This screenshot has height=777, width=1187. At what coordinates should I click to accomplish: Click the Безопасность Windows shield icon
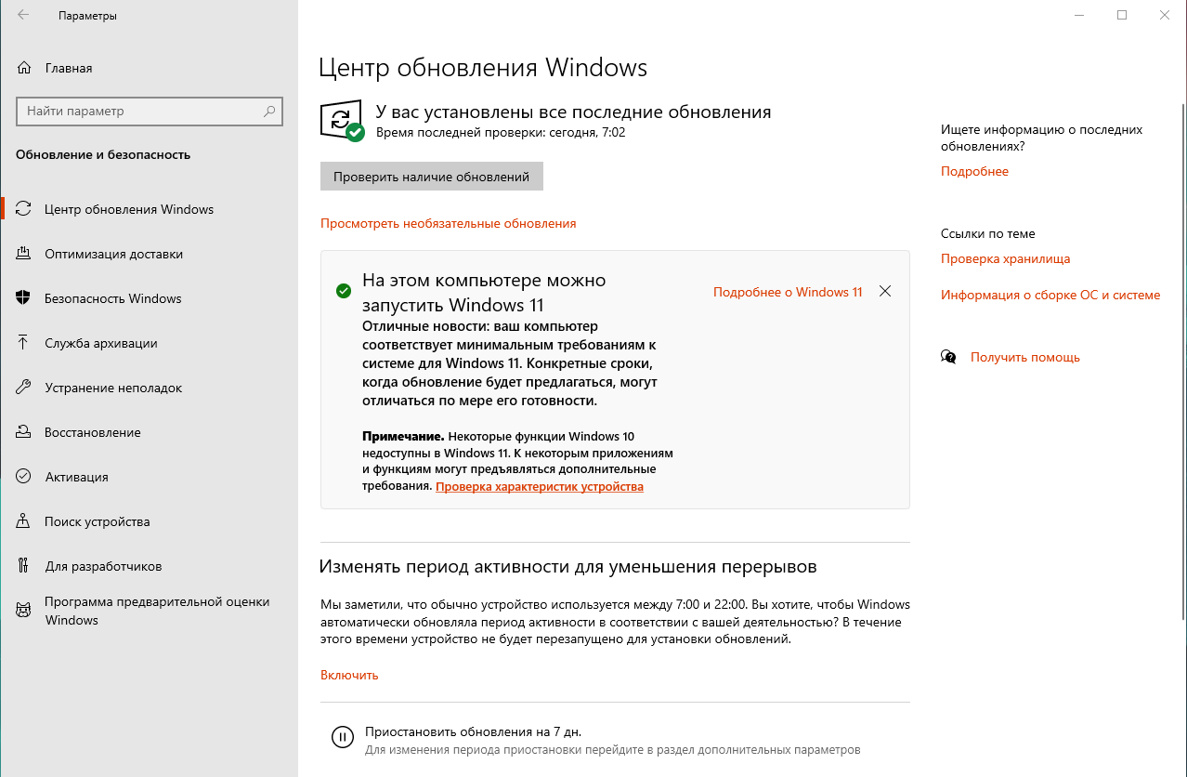click(x=24, y=298)
